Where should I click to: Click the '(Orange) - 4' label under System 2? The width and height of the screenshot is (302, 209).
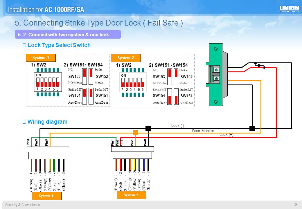[x=130, y=181]
